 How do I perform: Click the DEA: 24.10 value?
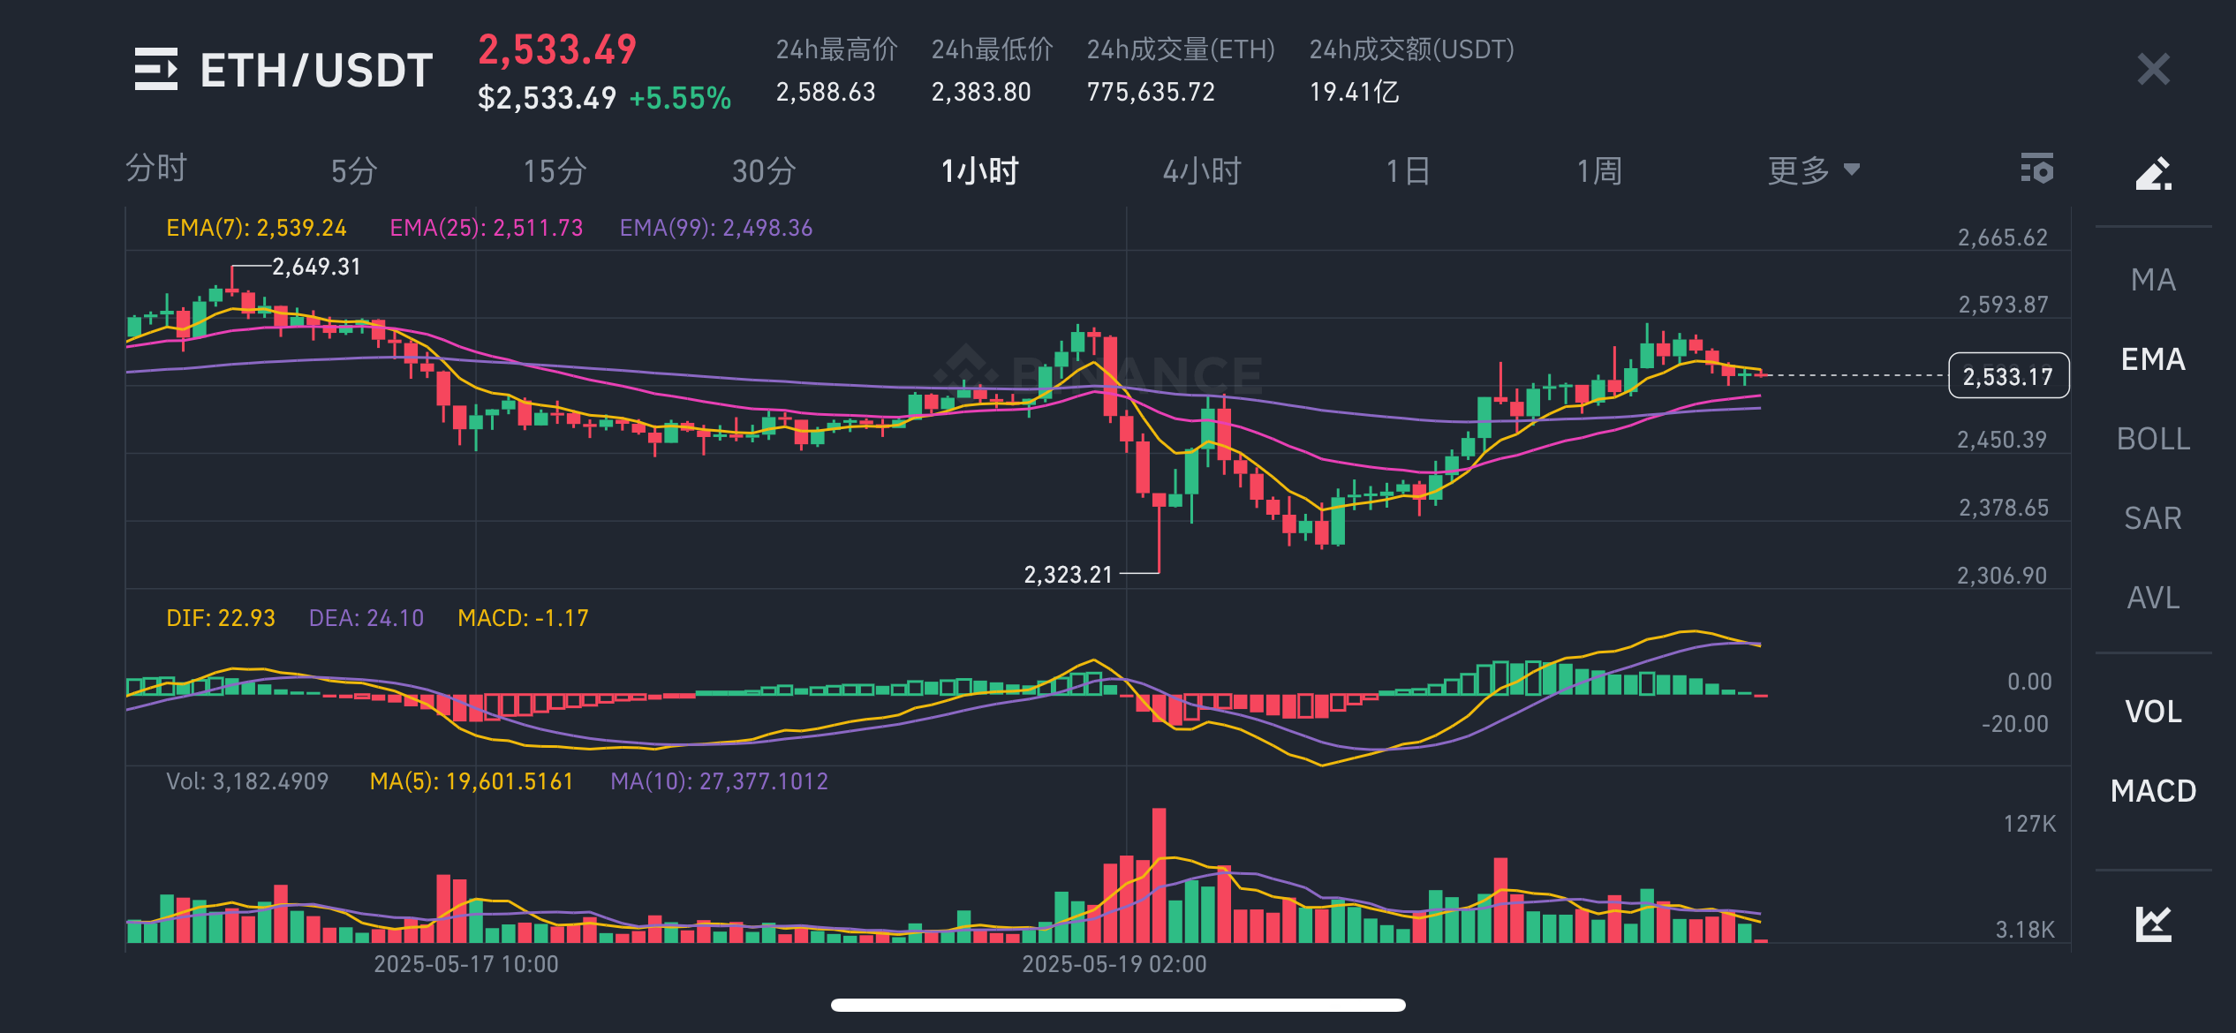[x=366, y=618]
